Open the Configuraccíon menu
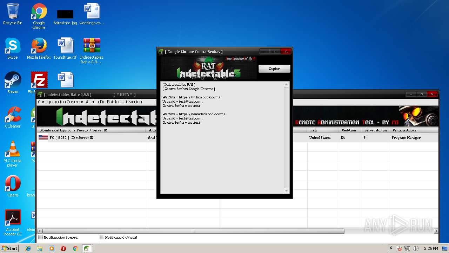 tap(52, 102)
